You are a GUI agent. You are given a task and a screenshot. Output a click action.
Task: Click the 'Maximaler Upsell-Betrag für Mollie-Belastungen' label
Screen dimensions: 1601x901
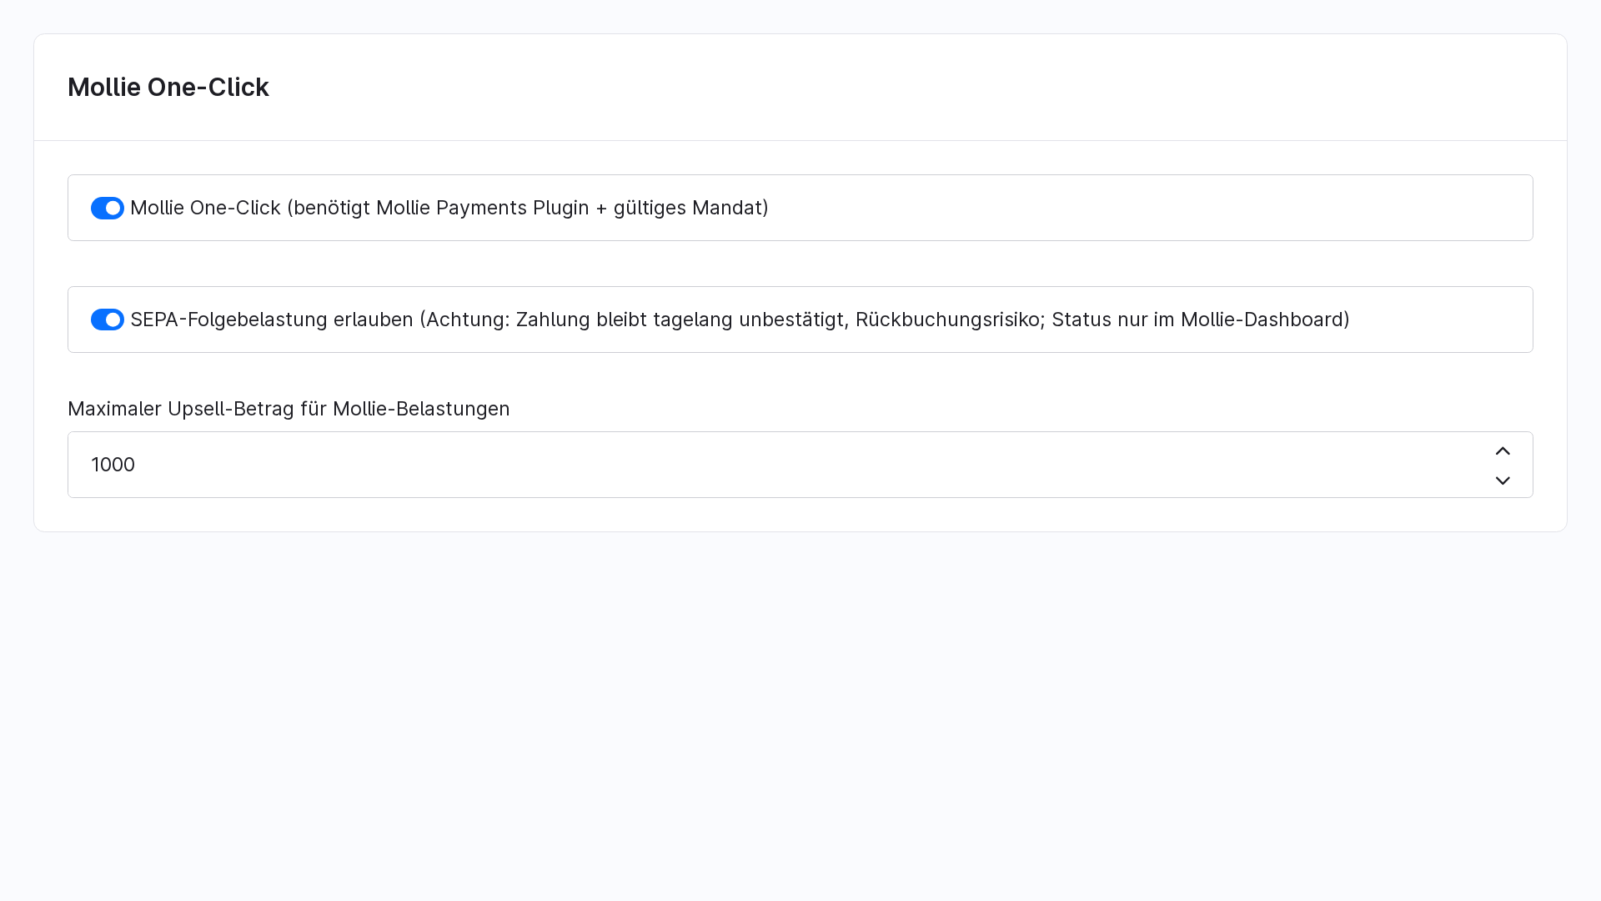pos(289,409)
